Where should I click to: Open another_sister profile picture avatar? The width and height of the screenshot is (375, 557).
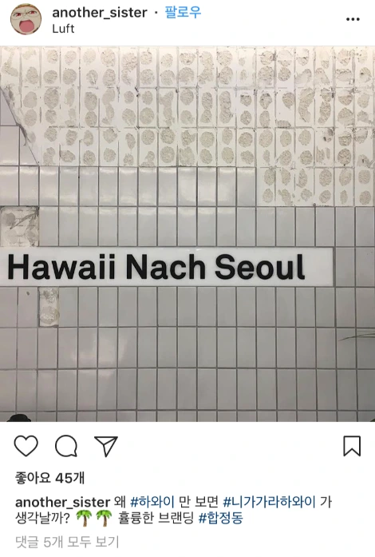pyautogui.click(x=26, y=19)
